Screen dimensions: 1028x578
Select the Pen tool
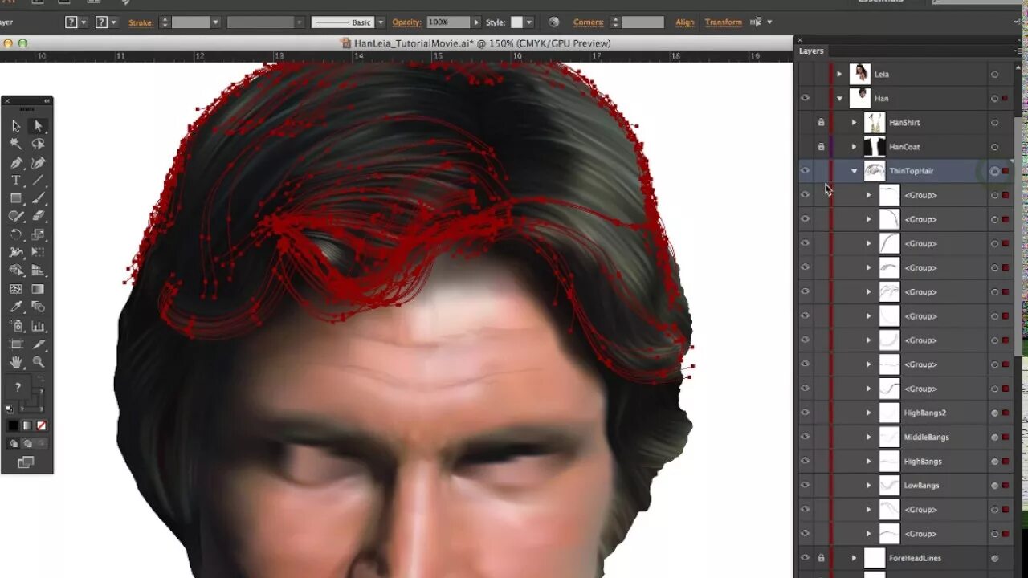click(x=16, y=162)
